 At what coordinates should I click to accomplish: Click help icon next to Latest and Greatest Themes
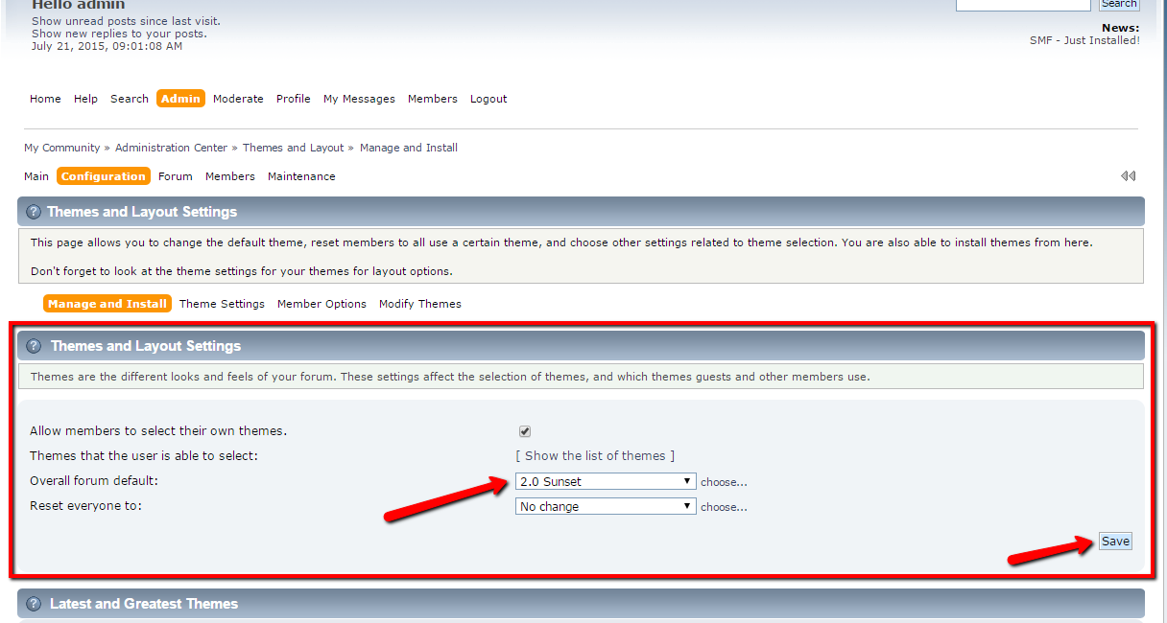pos(34,604)
